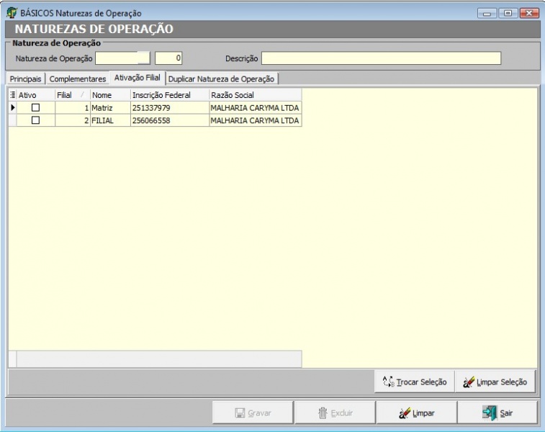Click the Descrição text field
545x432 pixels.
381,58
